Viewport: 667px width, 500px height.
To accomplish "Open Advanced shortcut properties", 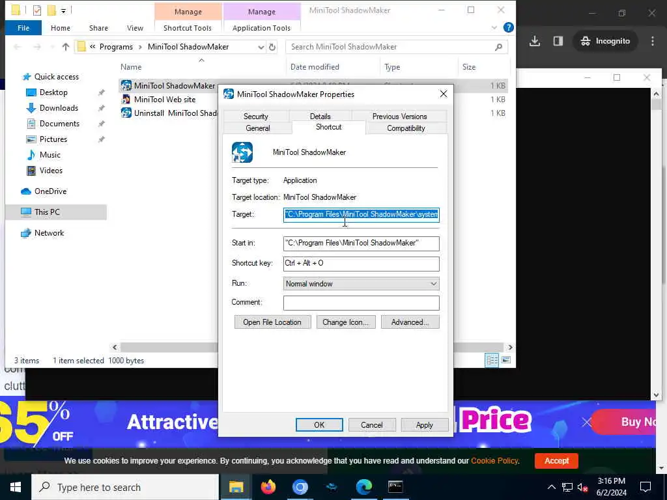I will point(410,322).
